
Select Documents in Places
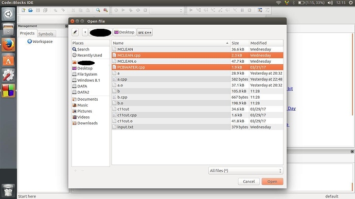(x=91, y=99)
